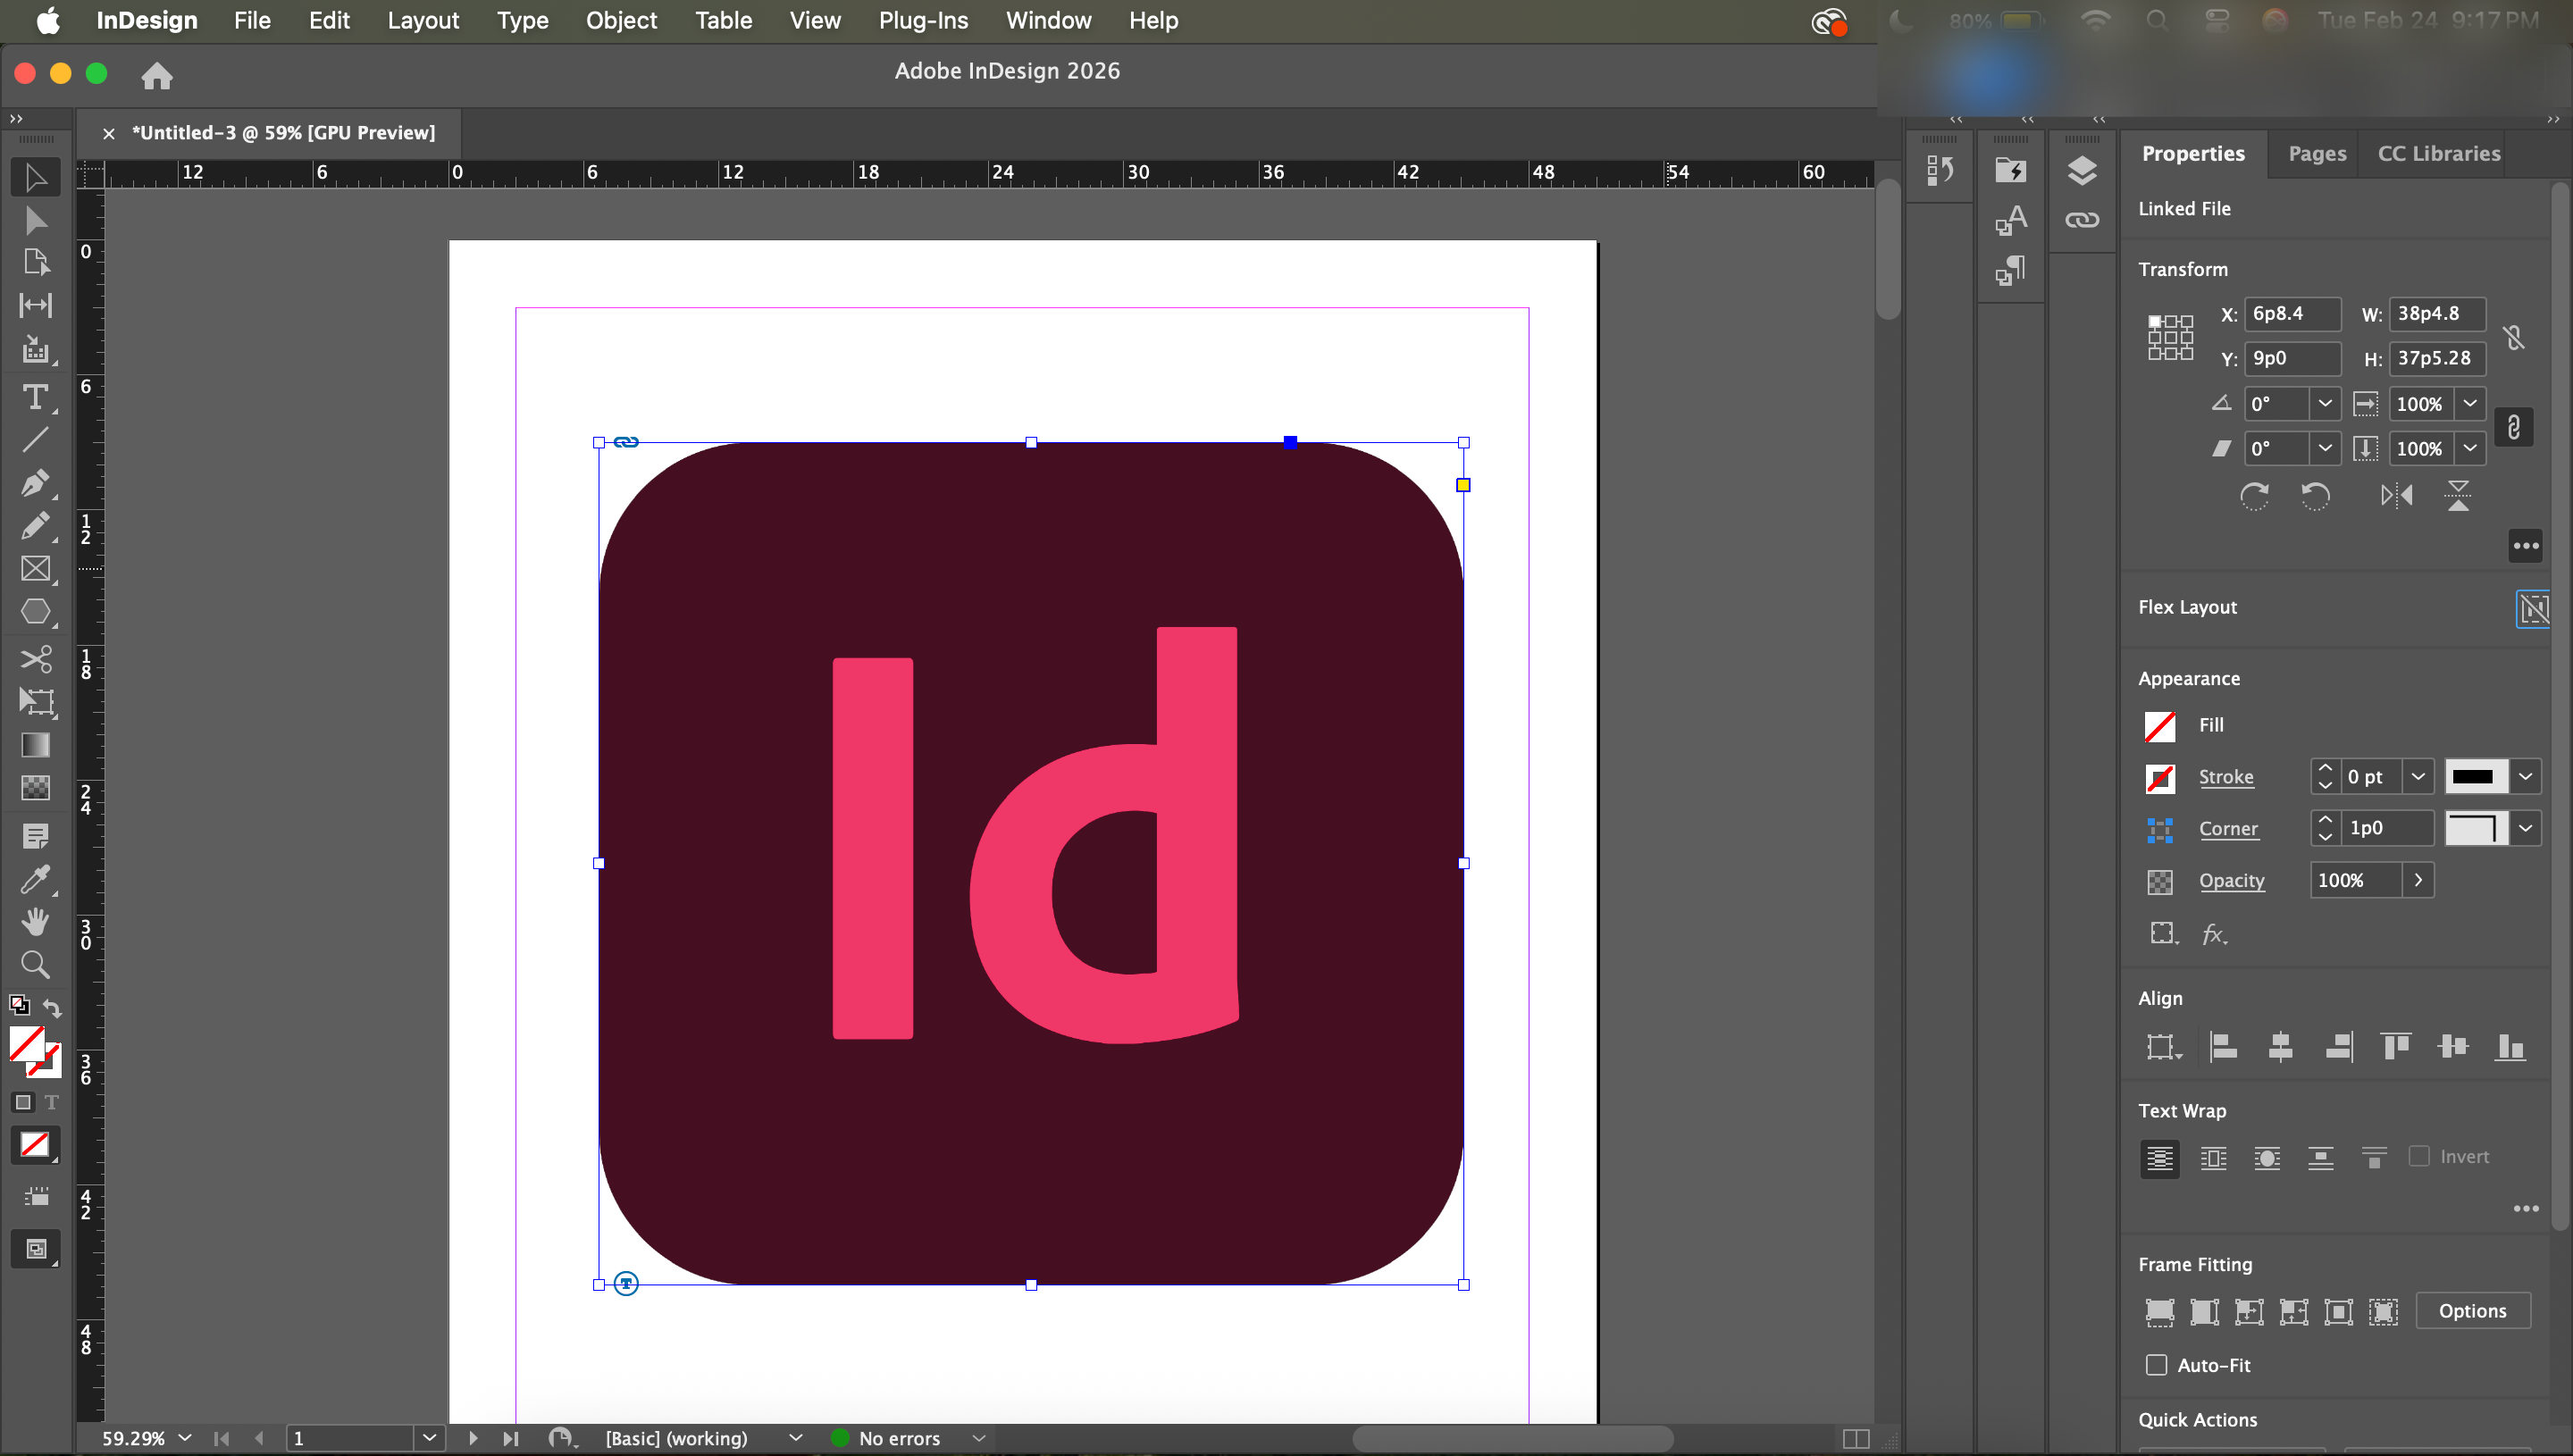The width and height of the screenshot is (2573, 1456).
Task: Enable the Auto-Fit checkbox
Action: coord(2157,1365)
